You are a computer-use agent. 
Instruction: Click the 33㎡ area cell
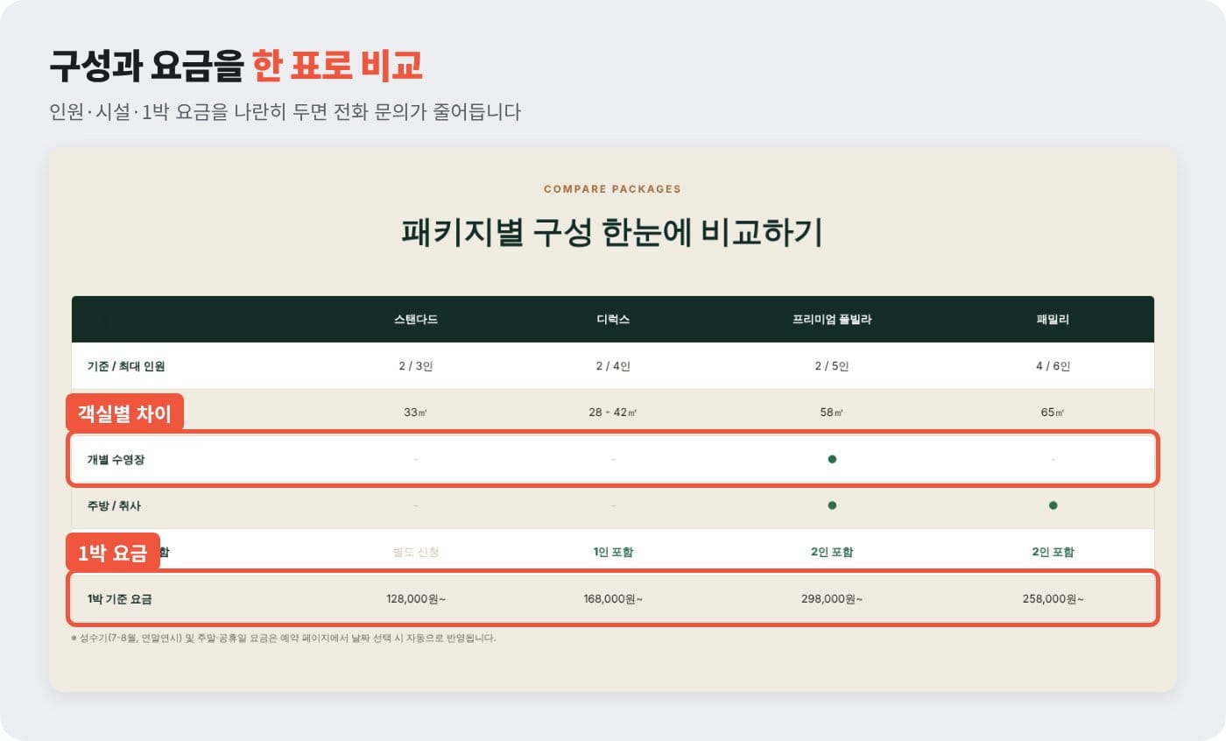(416, 413)
